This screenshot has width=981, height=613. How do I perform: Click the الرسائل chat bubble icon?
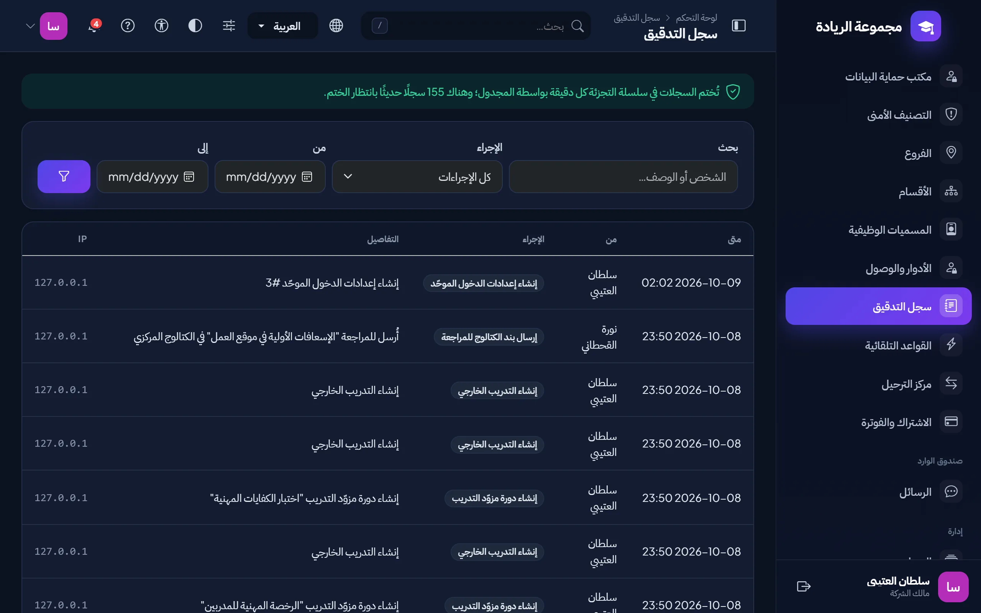tap(951, 492)
